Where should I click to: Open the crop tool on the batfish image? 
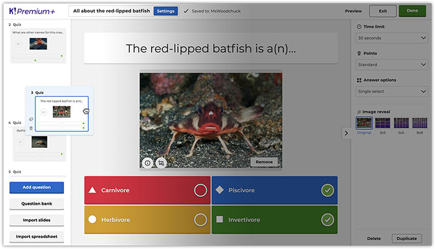161,163
